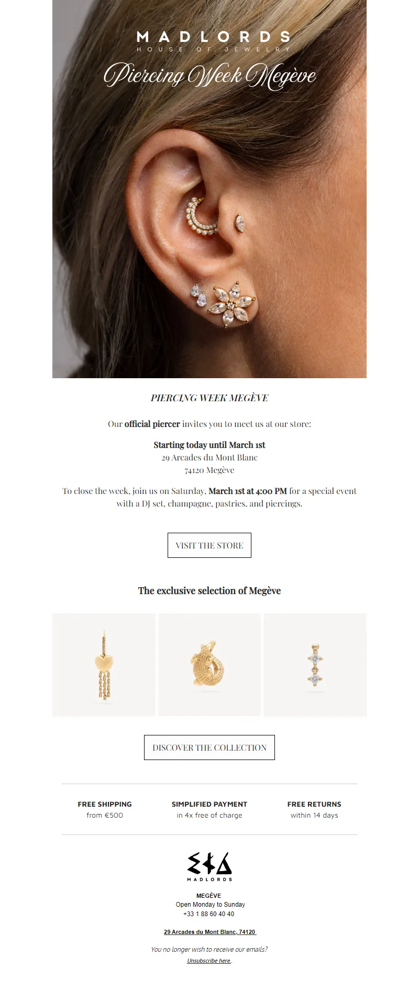Screen dimensions: 419x990
Task: Click the crescent hoop daith piercing
Action: coord(201,217)
